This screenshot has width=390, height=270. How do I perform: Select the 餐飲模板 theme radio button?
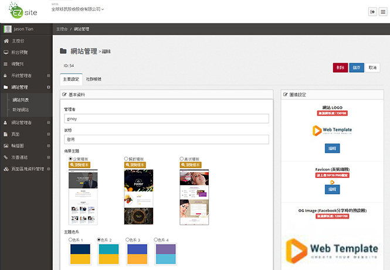[x=126, y=159]
